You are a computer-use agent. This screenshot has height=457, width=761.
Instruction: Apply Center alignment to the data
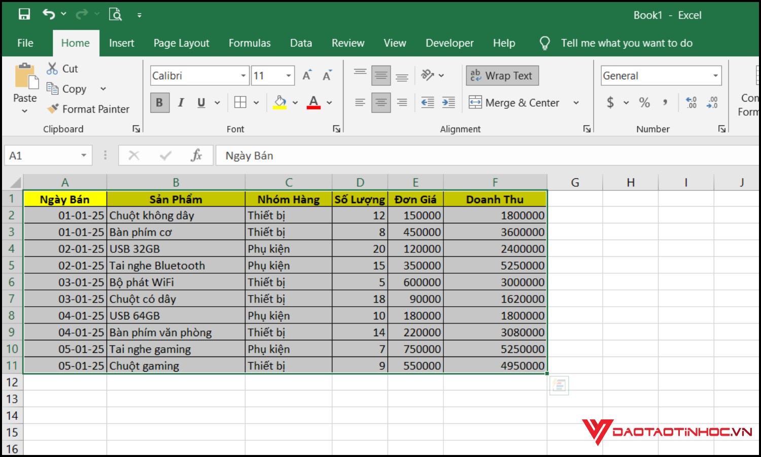(x=381, y=102)
